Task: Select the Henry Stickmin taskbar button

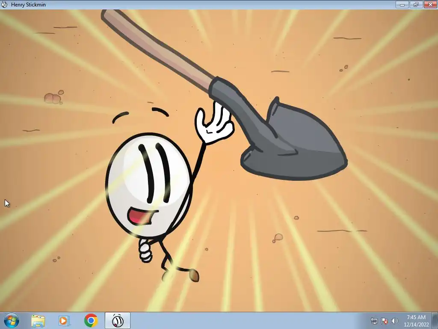Action: (x=118, y=320)
